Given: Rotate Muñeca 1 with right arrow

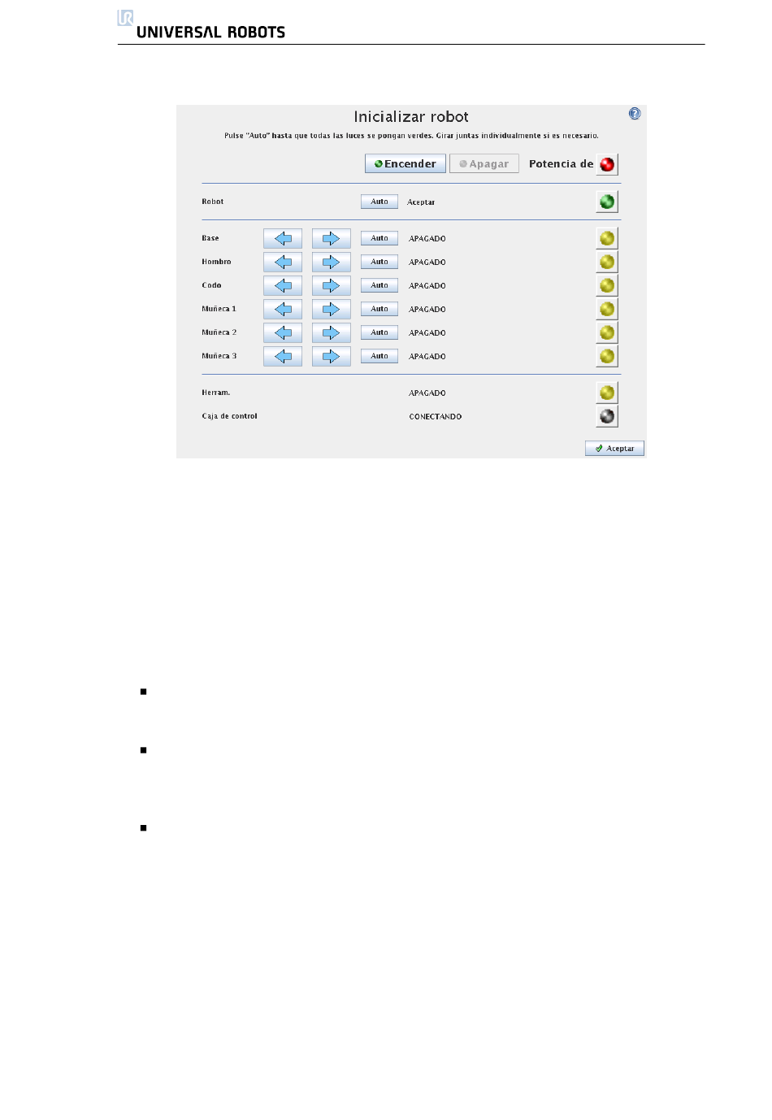Looking at the screenshot, I should (x=332, y=309).
